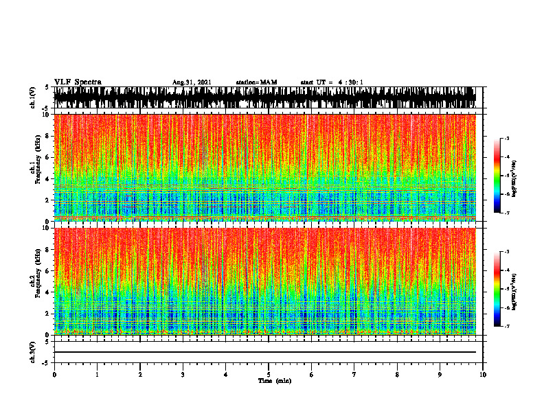Click time axis tick label "8"

397,375
